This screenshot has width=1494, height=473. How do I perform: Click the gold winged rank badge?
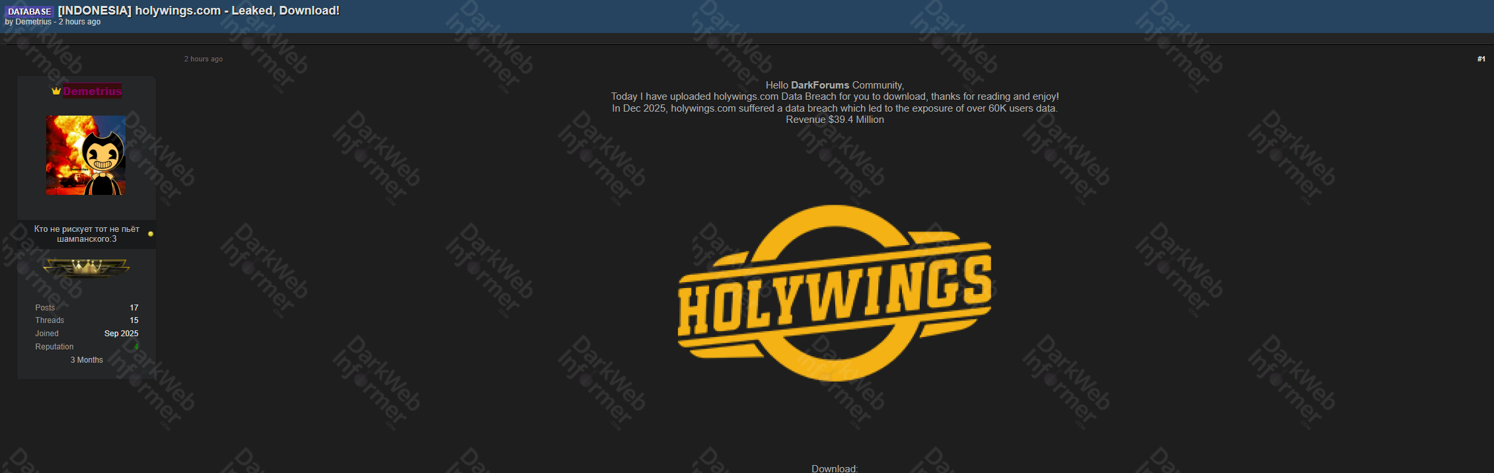87,268
